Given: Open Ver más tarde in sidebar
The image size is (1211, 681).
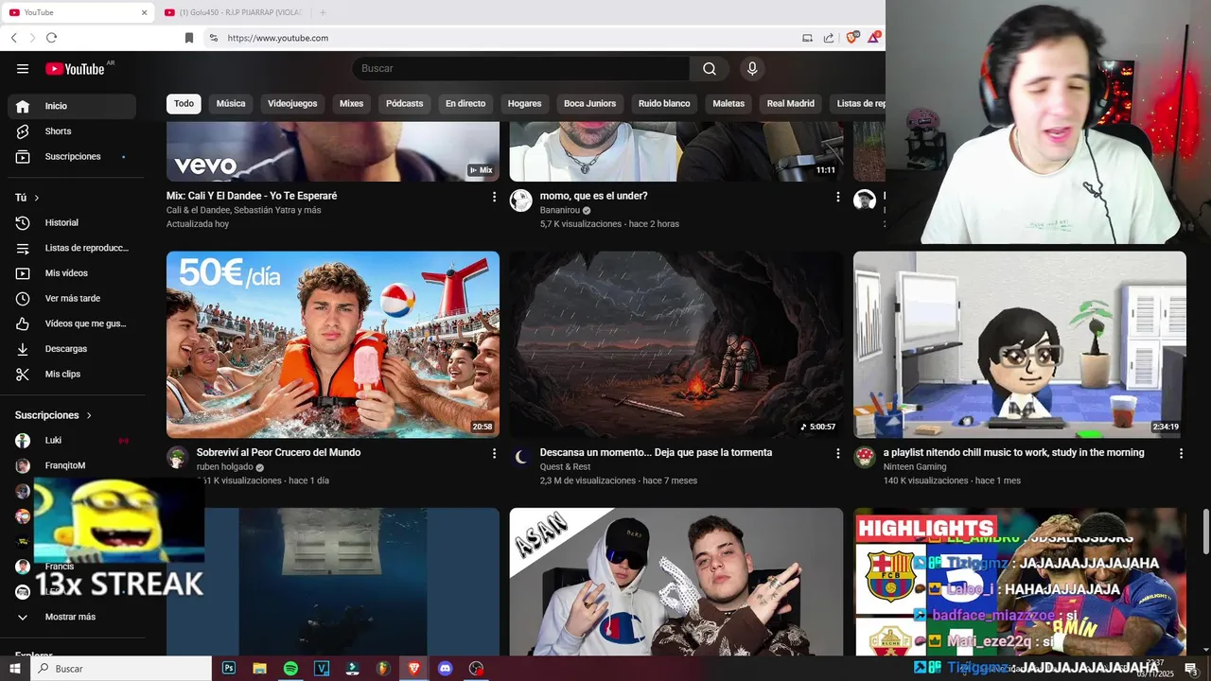Looking at the screenshot, I should 72,298.
